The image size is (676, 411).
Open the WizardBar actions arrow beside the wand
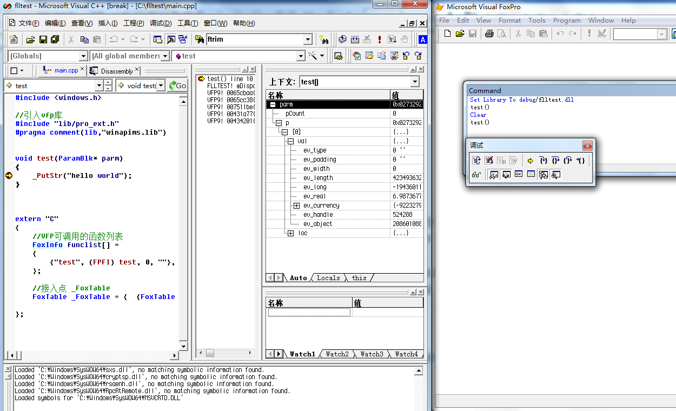pyautogui.click(x=322, y=56)
